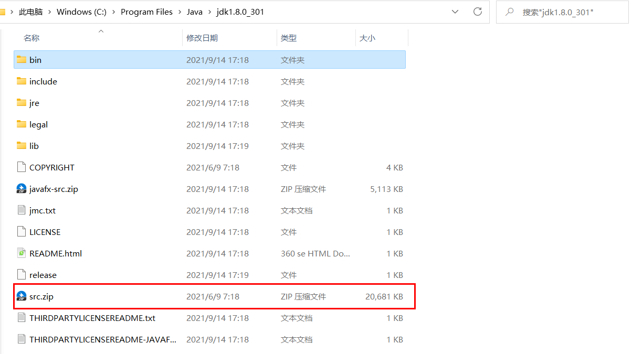Click the search magnifier icon
632x354 pixels.
coord(509,12)
